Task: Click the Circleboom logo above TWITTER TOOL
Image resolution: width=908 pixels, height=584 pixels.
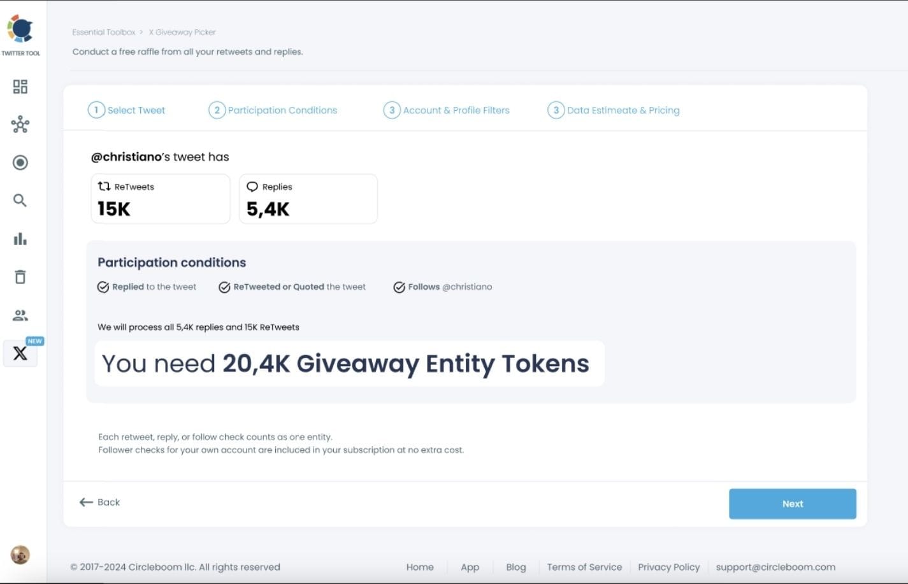Action: [22, 29]
